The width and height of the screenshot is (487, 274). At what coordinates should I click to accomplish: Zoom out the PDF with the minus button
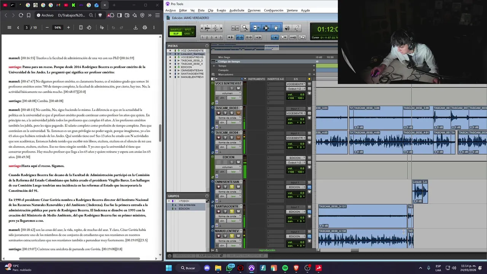pos(47,27)
